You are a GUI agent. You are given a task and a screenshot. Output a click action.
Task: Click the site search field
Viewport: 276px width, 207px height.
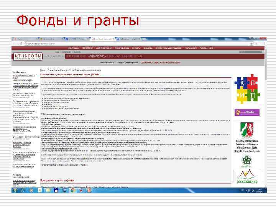(x=251, y=52)
